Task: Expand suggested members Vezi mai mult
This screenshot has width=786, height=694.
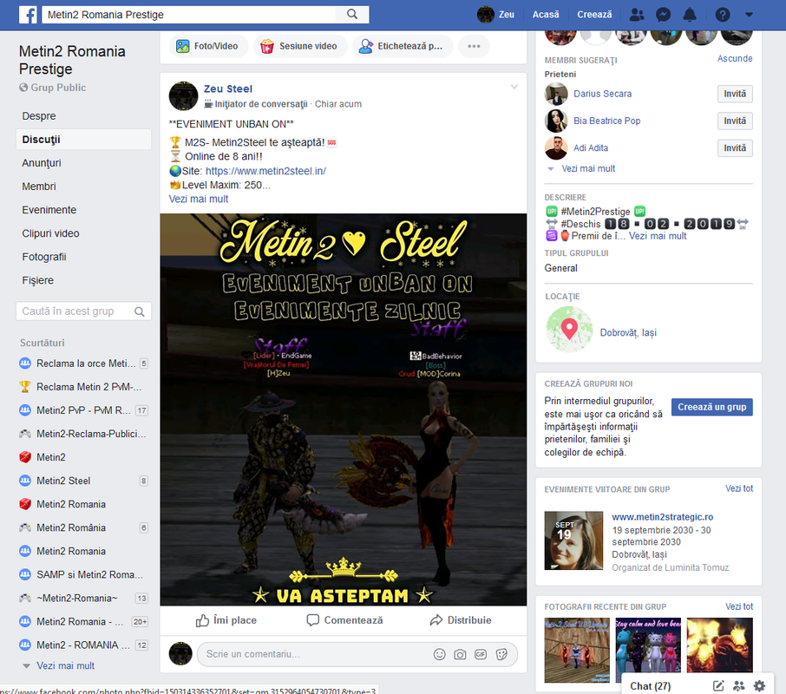Action: click(x=588, y=169)
